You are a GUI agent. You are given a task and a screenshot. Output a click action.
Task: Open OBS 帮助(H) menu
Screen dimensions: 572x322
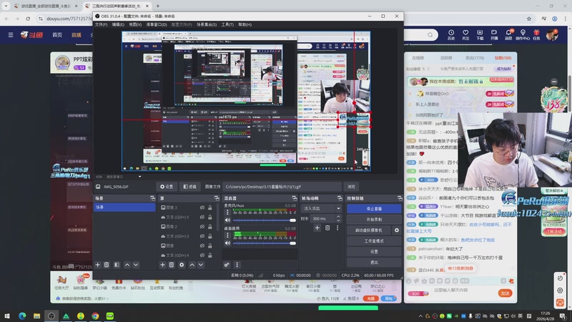click(245, 24)
